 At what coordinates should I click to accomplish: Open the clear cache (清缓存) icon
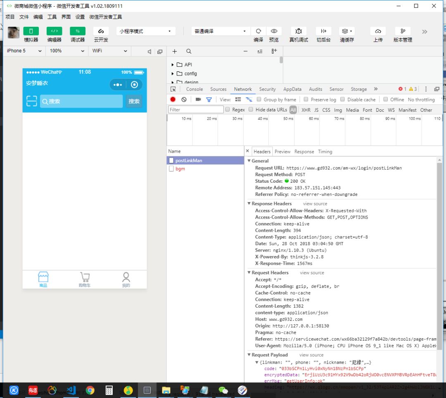tap(347, 31)
